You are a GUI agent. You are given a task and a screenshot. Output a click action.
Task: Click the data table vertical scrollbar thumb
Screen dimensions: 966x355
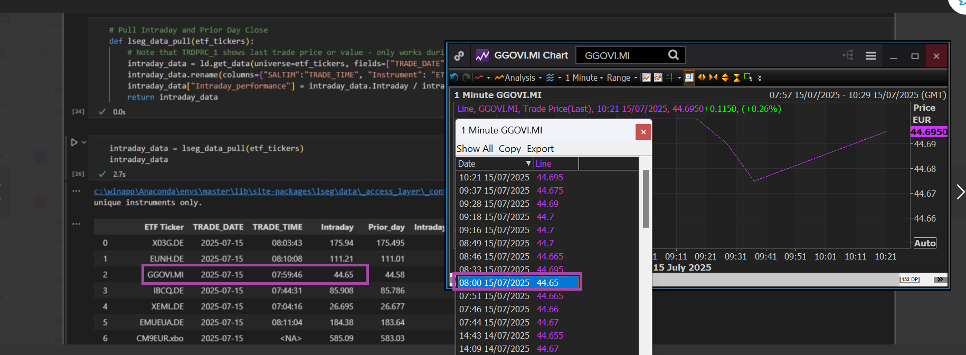tap(646, 199)
